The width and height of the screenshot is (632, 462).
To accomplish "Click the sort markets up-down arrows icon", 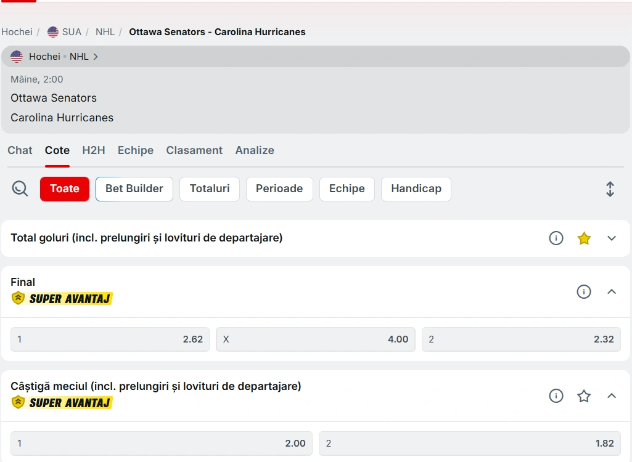I will click(x=610, y=189).
